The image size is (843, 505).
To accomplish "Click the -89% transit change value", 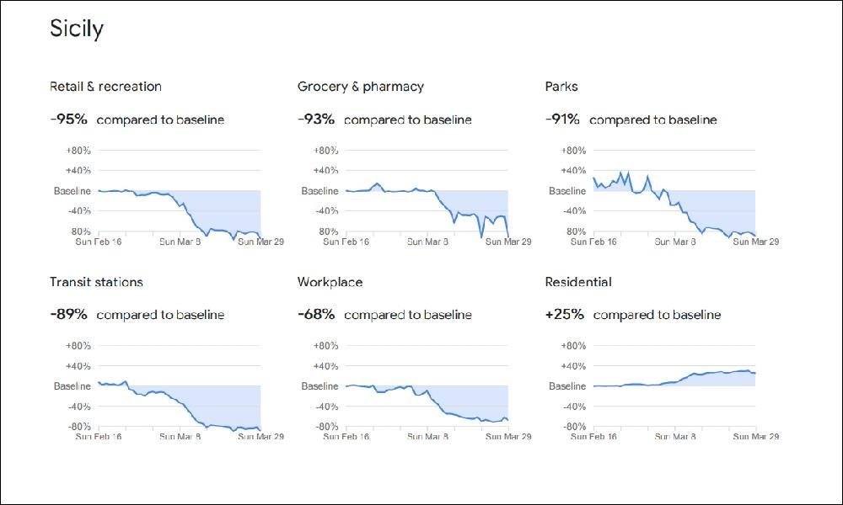I will (68, 315).
